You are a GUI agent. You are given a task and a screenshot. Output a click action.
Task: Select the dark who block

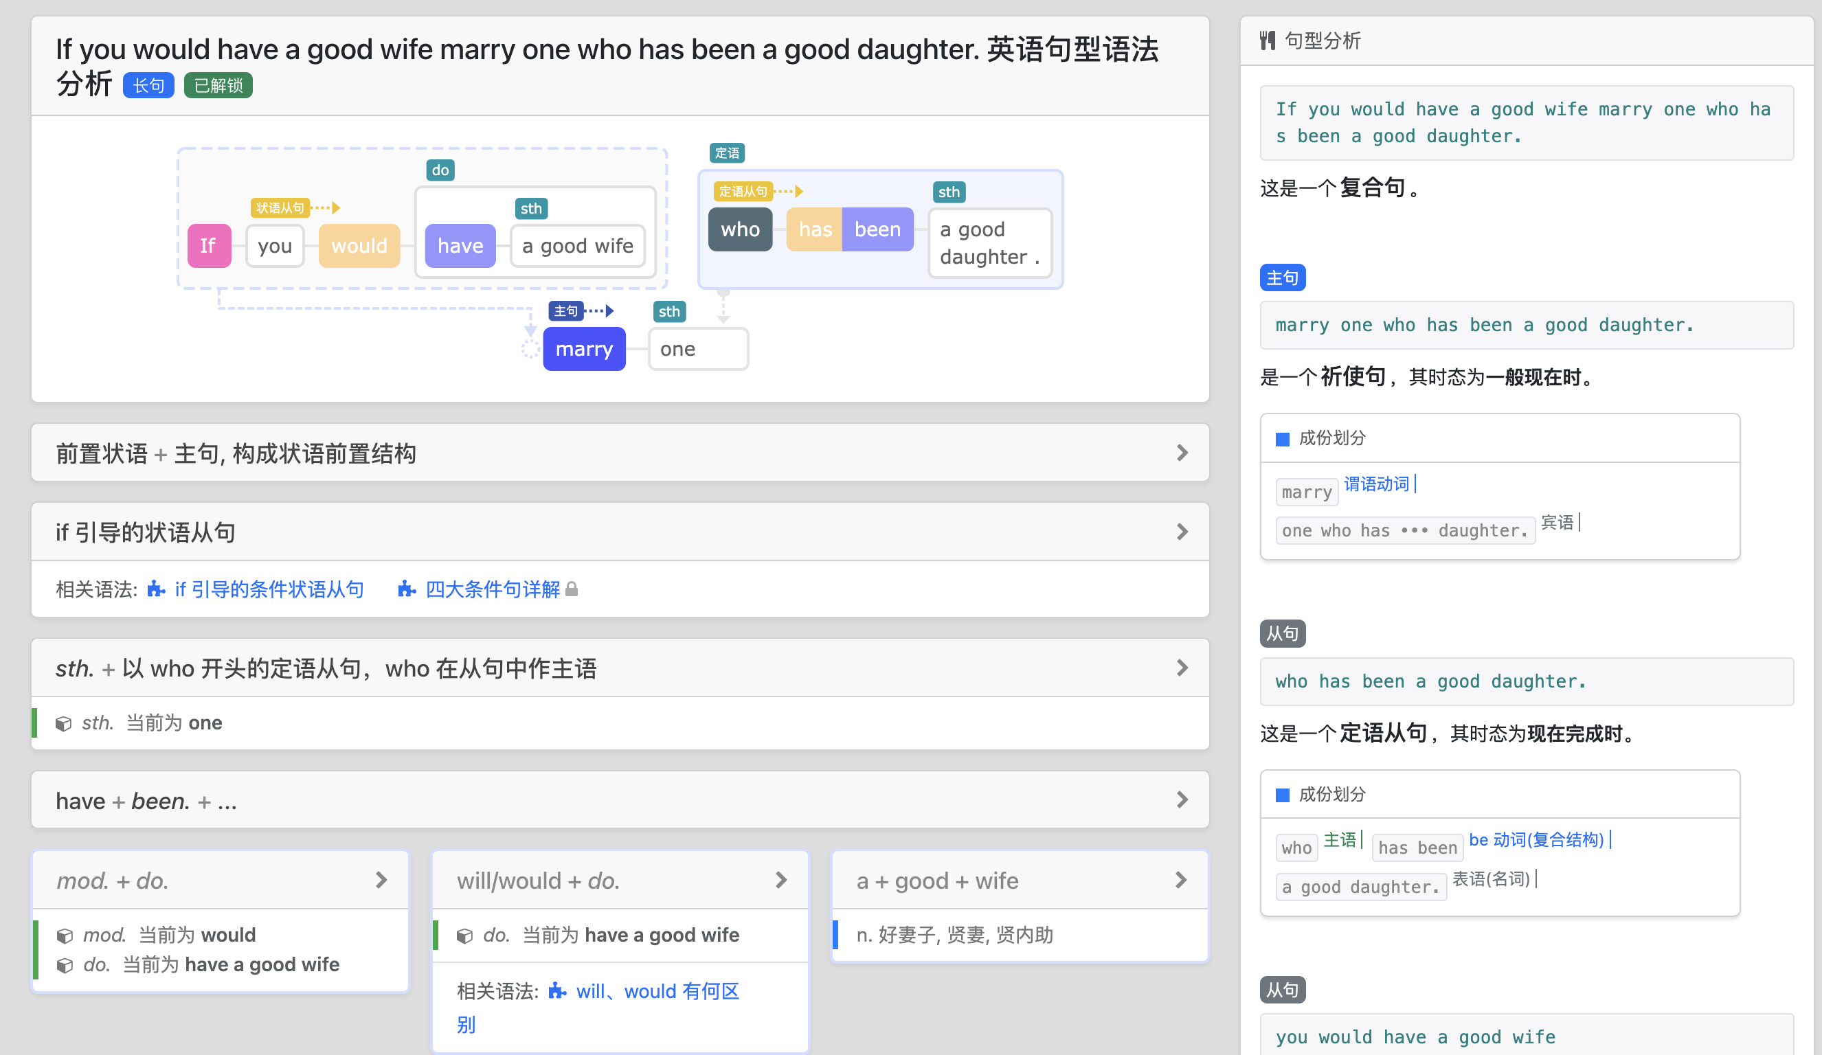click(x=741, y=229)
